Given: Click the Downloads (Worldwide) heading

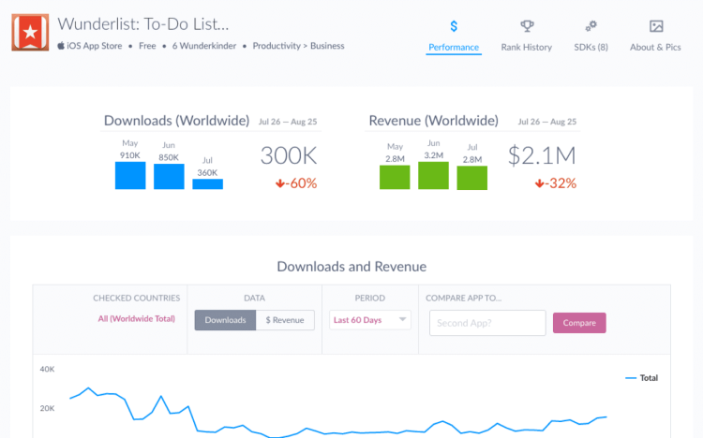Looking at the screenshot, I should (x=176, y=121).
